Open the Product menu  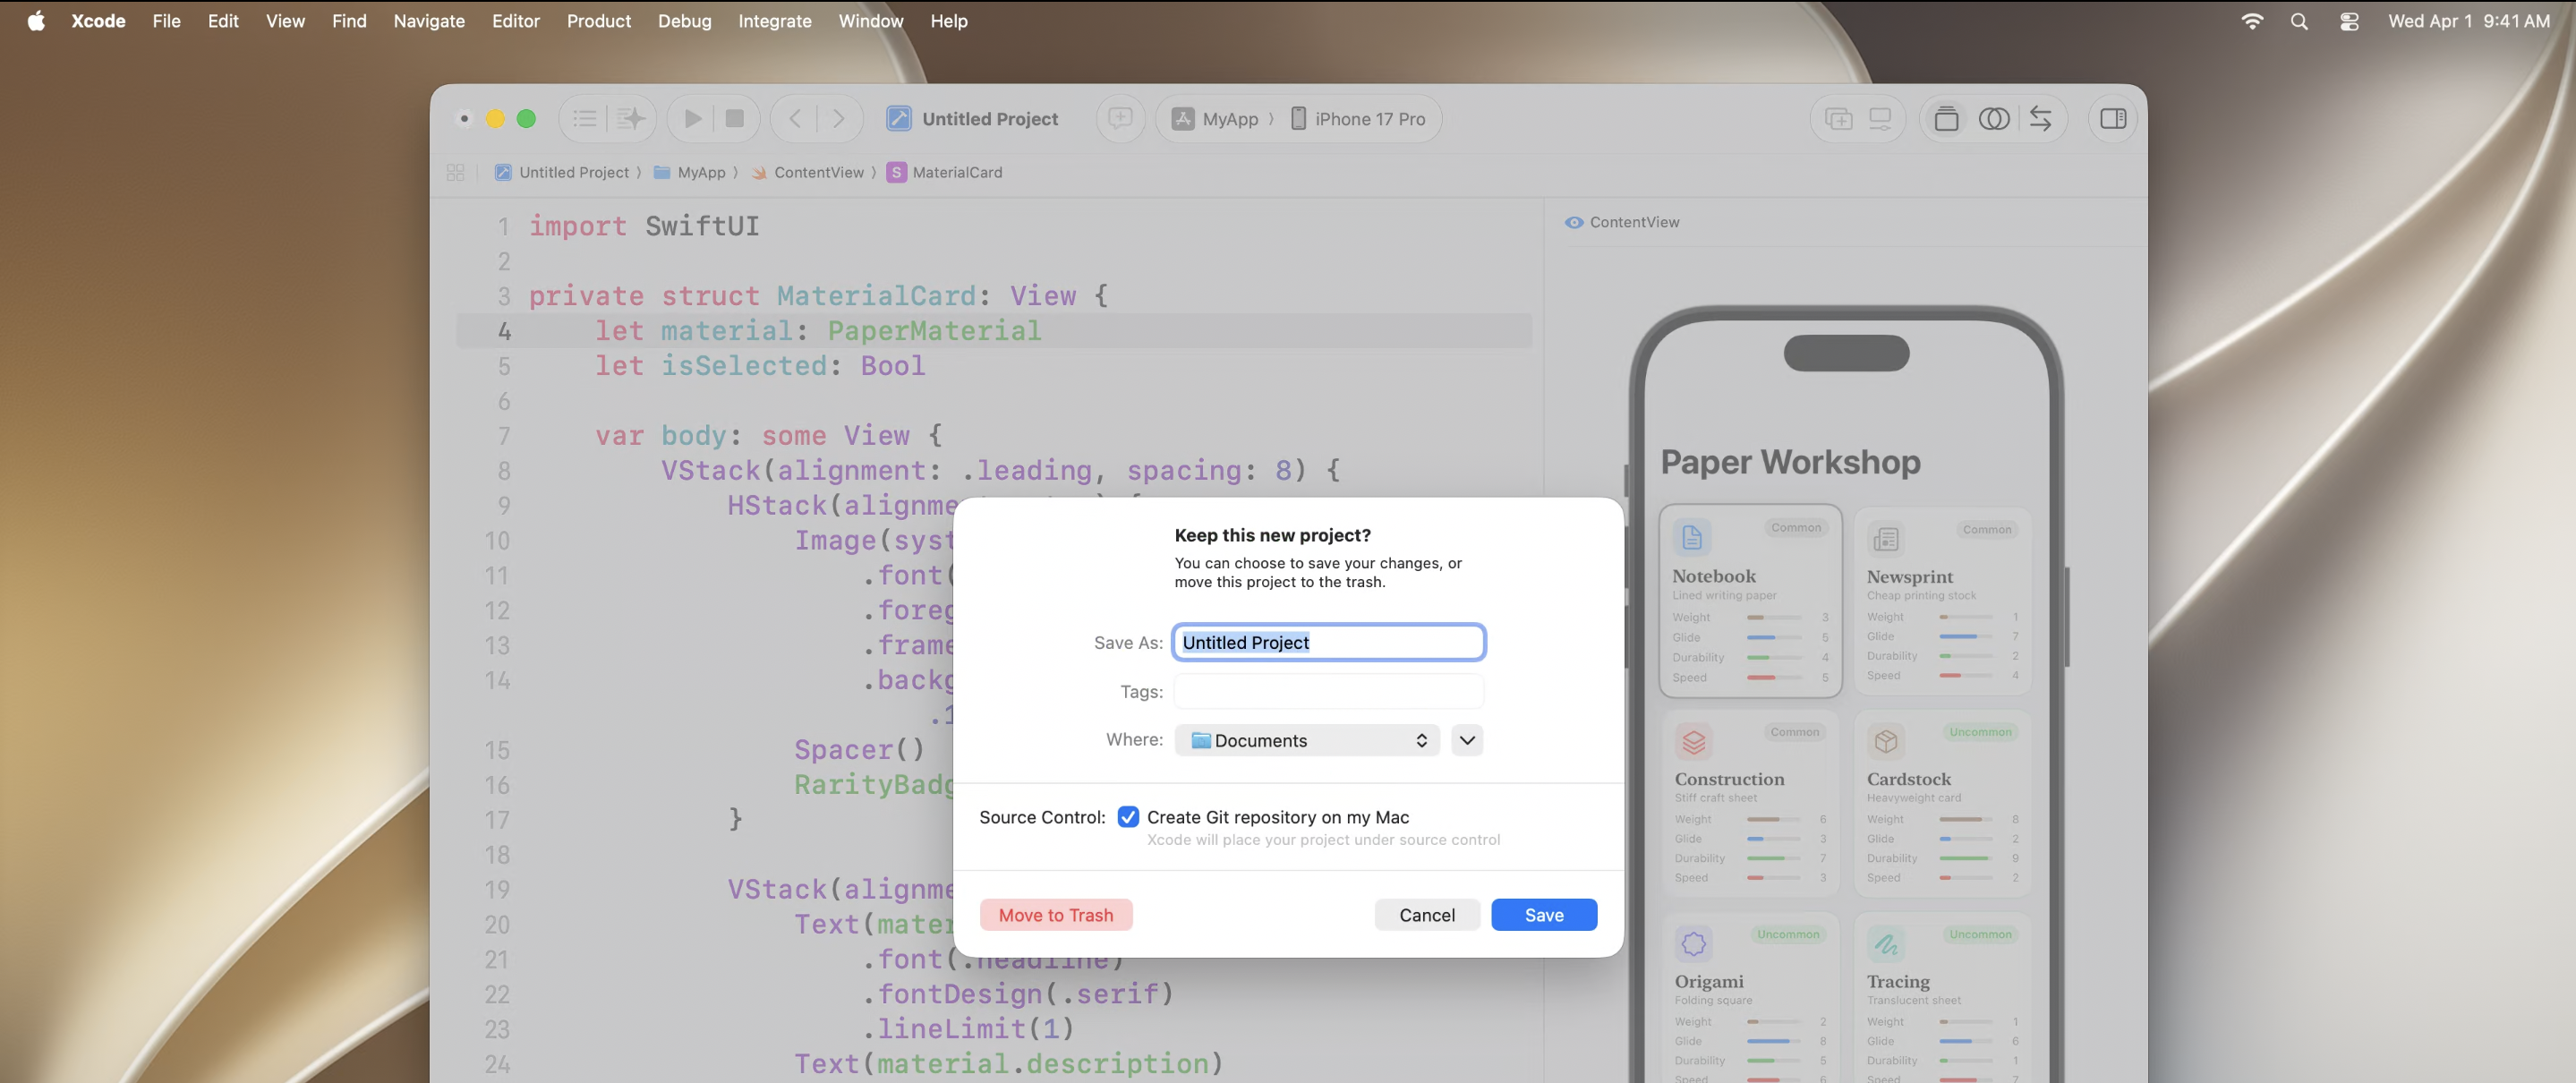598,21
